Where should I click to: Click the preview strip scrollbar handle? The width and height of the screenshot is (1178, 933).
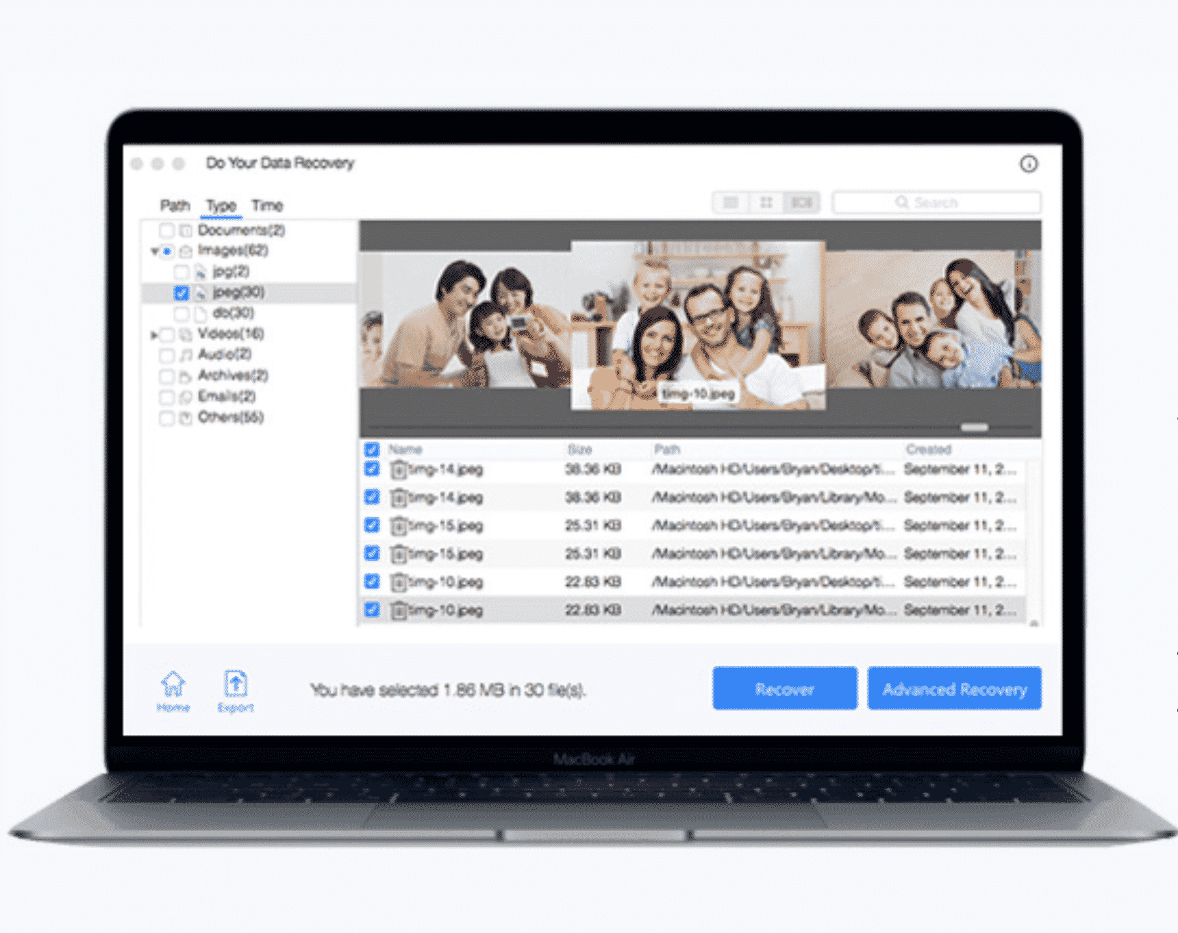pyautogui.click(x=974, y=427)
